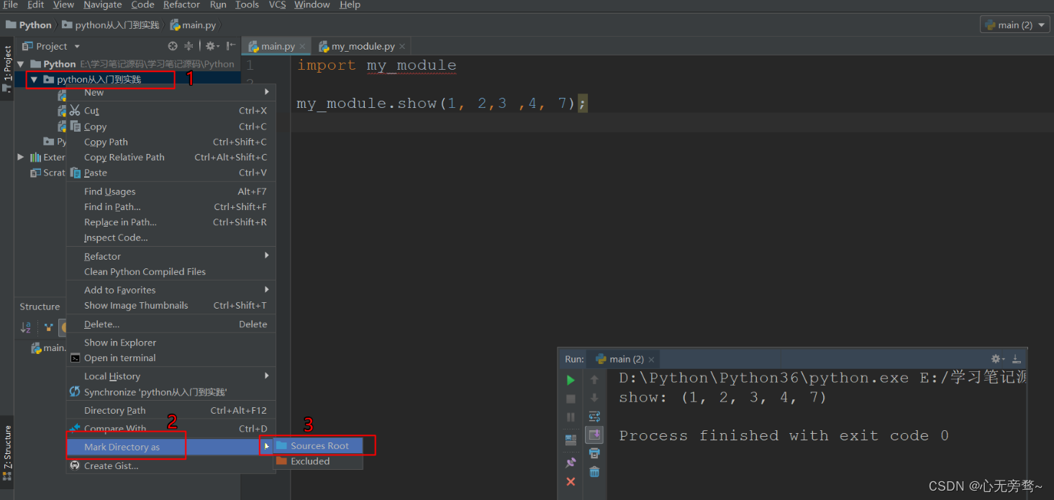This screenshot has height=500, width=1054.
Task: Open the Refactor submenu in context menu
Action: 171,256
